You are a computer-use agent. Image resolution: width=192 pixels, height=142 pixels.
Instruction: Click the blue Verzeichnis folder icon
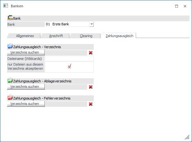point(10,47)
